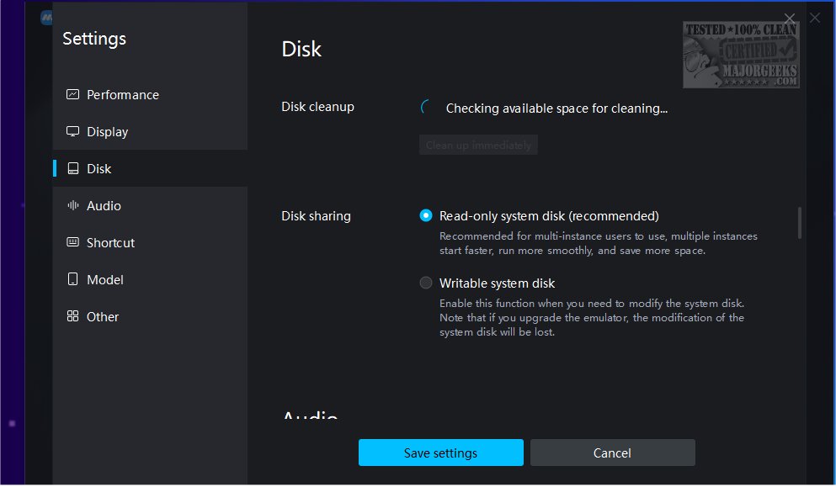Go to the Audio settings section

104,206
